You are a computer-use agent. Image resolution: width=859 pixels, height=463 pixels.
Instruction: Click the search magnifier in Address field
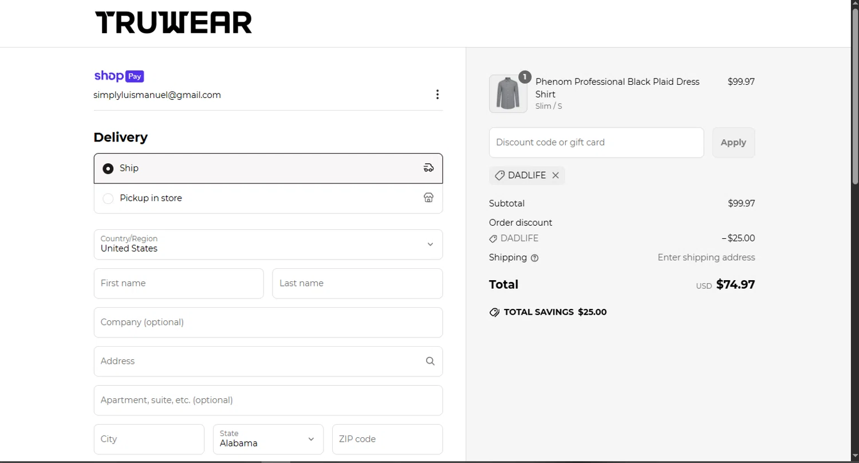(430, 361)
